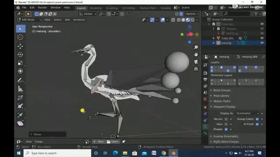The width and height of the screenshot is (280, 157).
Task: Select the Rotate tool
Action: tap(21, 55)
